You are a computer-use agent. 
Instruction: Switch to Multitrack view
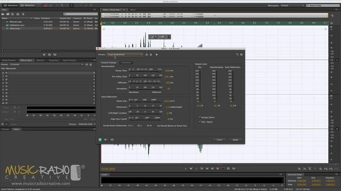[x=27, y=5]
